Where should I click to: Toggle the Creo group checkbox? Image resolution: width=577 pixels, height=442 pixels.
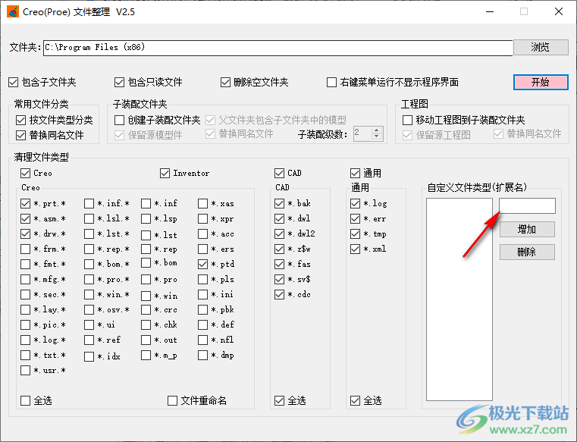[25, 173]
